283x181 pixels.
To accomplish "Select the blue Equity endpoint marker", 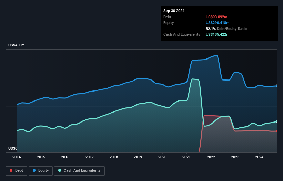I will pyautogui.click(x=277, y=86).
